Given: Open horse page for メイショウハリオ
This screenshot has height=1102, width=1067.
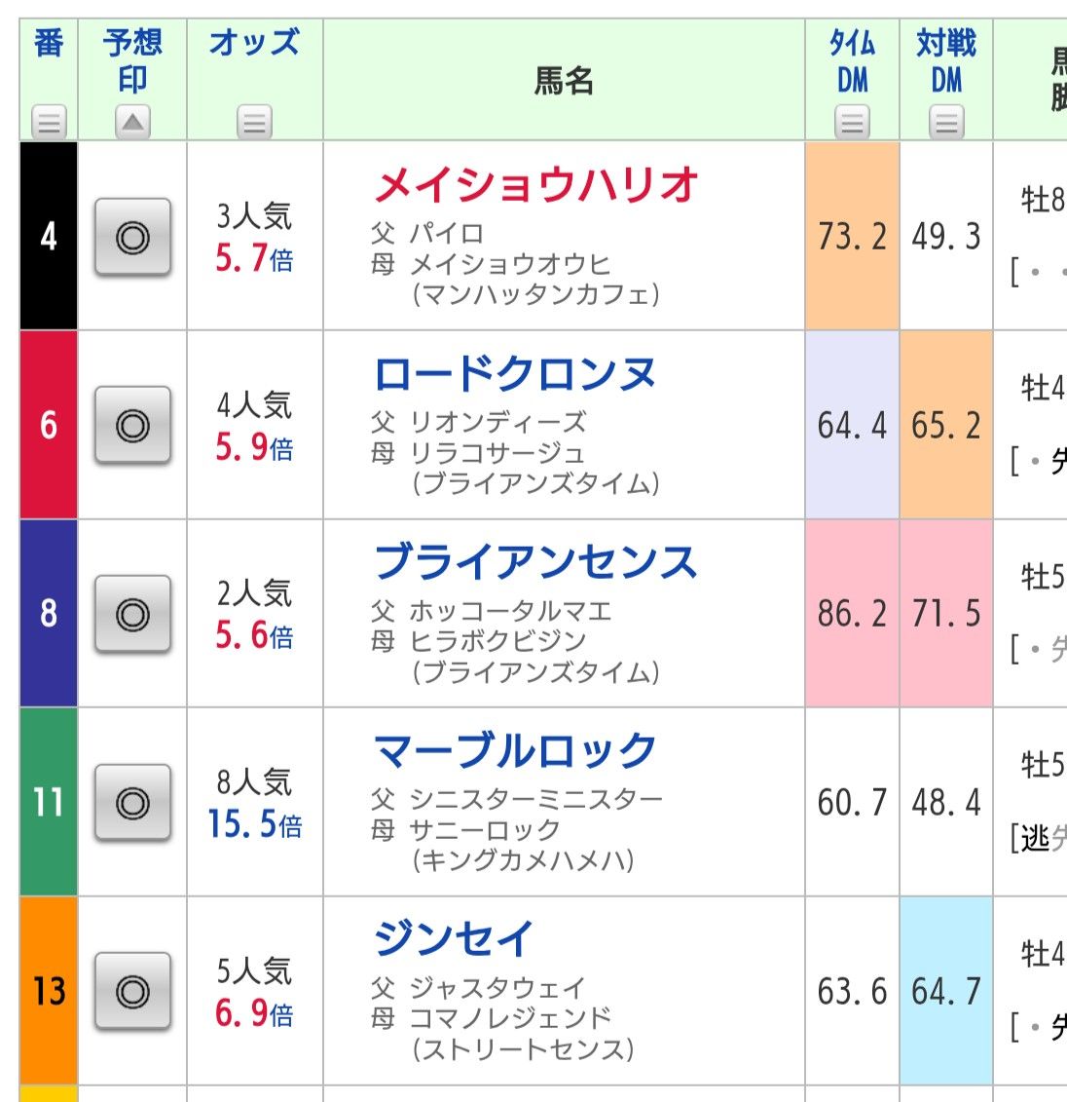Looking at the screenshot, I should pos(535,185).
